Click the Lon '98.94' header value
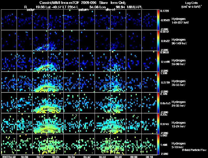 tap(120, 7)
